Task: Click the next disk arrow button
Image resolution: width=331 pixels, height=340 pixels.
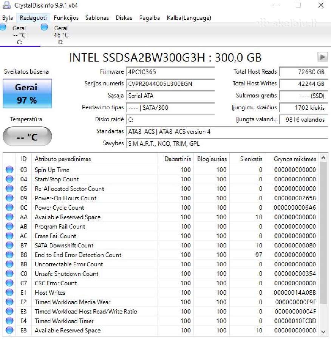Action: coord(322,57)
